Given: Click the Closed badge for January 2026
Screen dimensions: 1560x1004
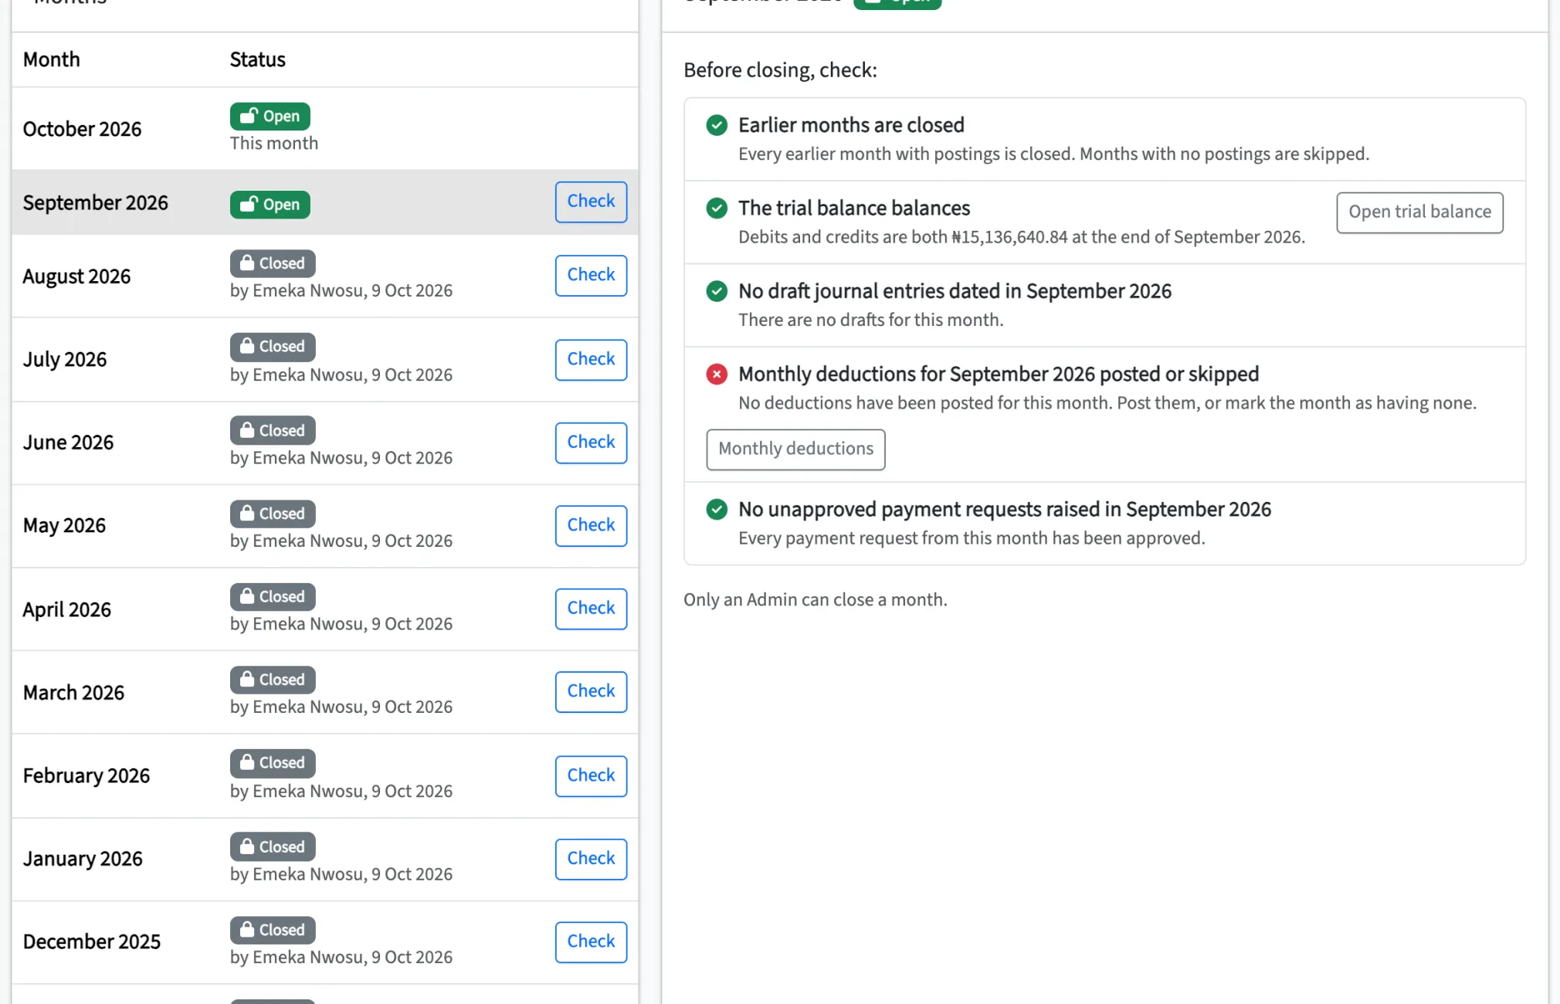Looking at the screenshot, I should 273,846.
